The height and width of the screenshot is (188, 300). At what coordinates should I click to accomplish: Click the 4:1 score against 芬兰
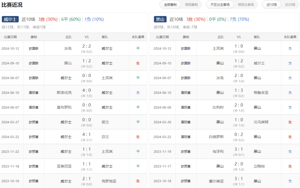[86, 134]
